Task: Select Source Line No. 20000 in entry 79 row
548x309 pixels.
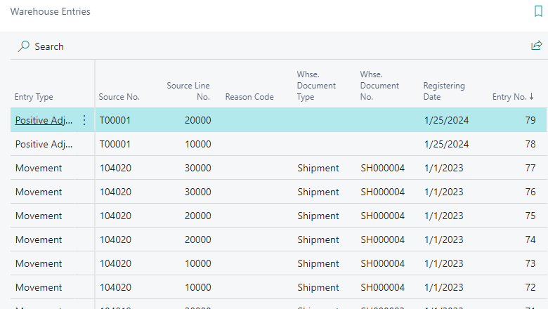Action: point(198,120)
